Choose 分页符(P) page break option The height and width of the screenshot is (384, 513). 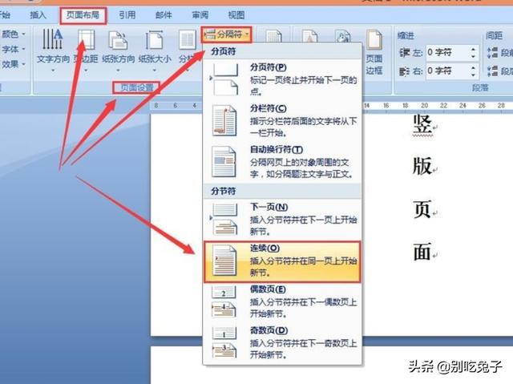click(x=282, y=79)
